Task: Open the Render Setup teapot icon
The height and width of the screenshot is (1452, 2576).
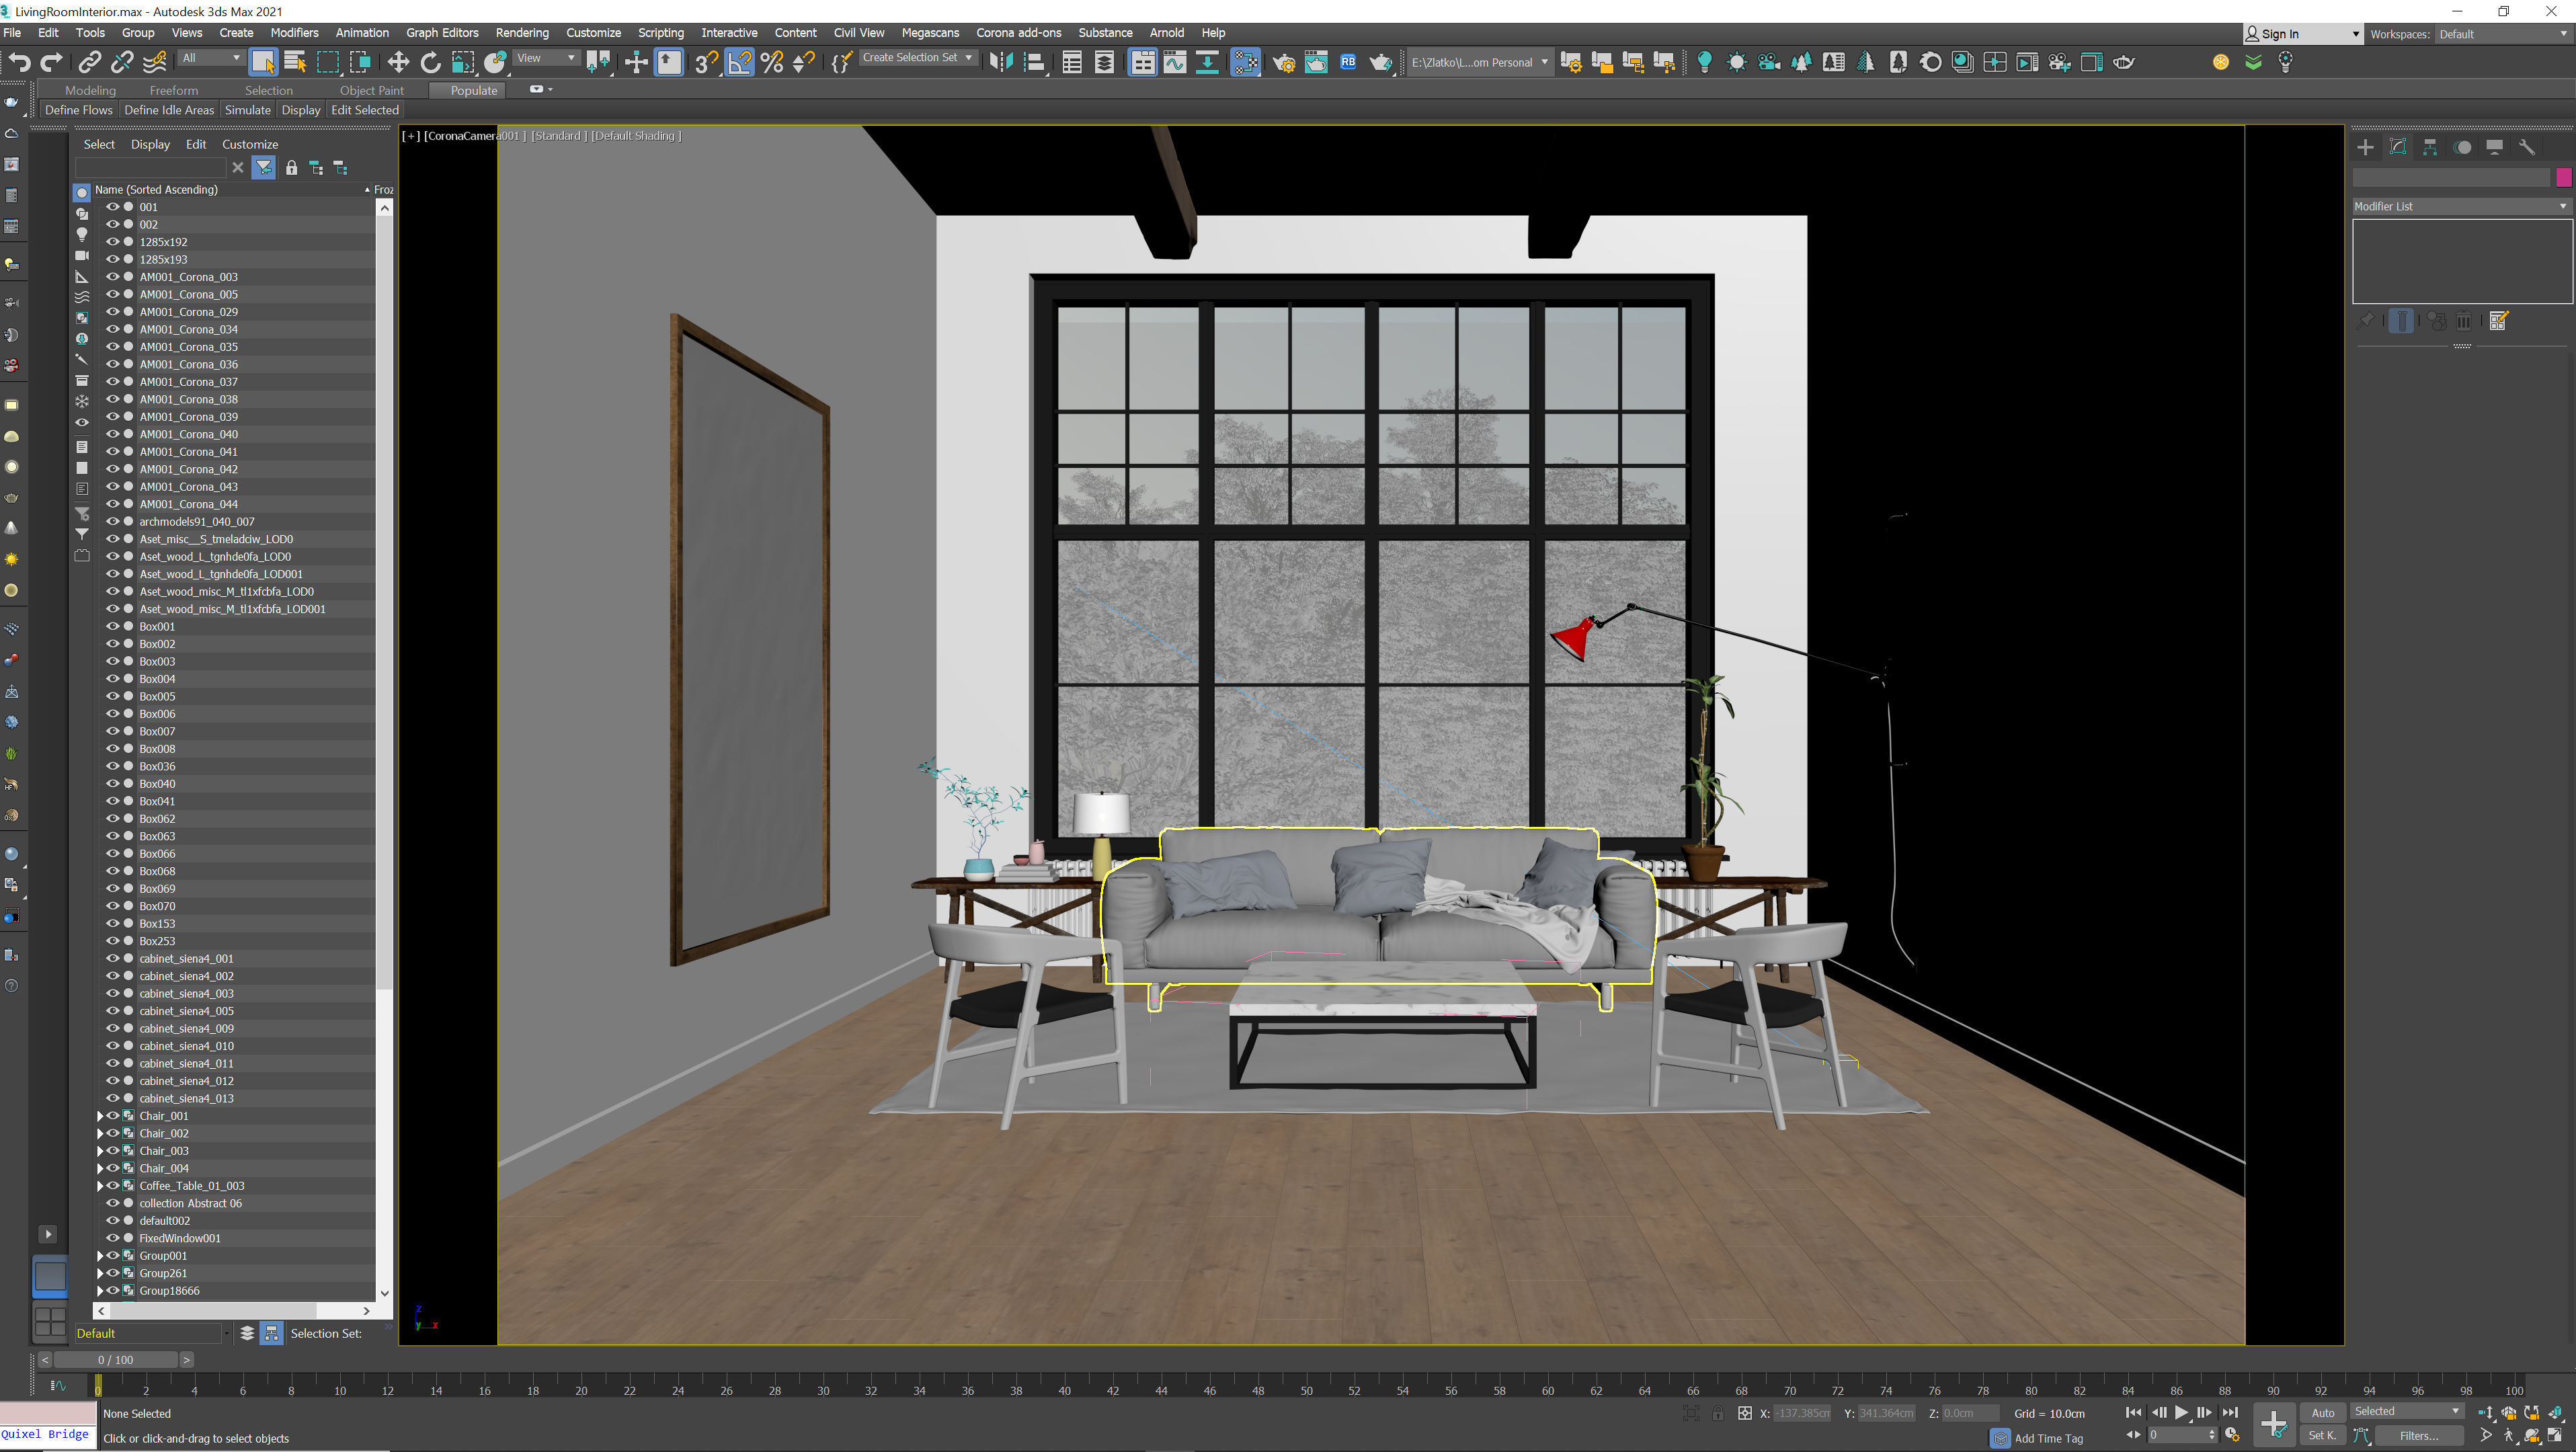Action: click(x=1284, y=62)
